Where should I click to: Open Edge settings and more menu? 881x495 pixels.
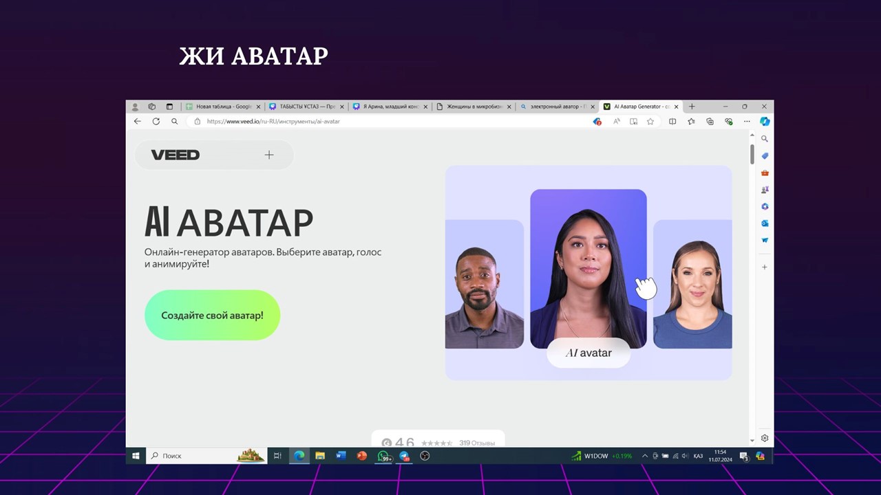pyautogui.click(x=747, y=121)
